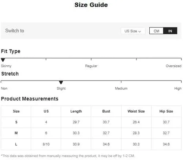This screenshot has width=183, height=160.
Task: Click the Regular fit label
Action: point(91,66)
